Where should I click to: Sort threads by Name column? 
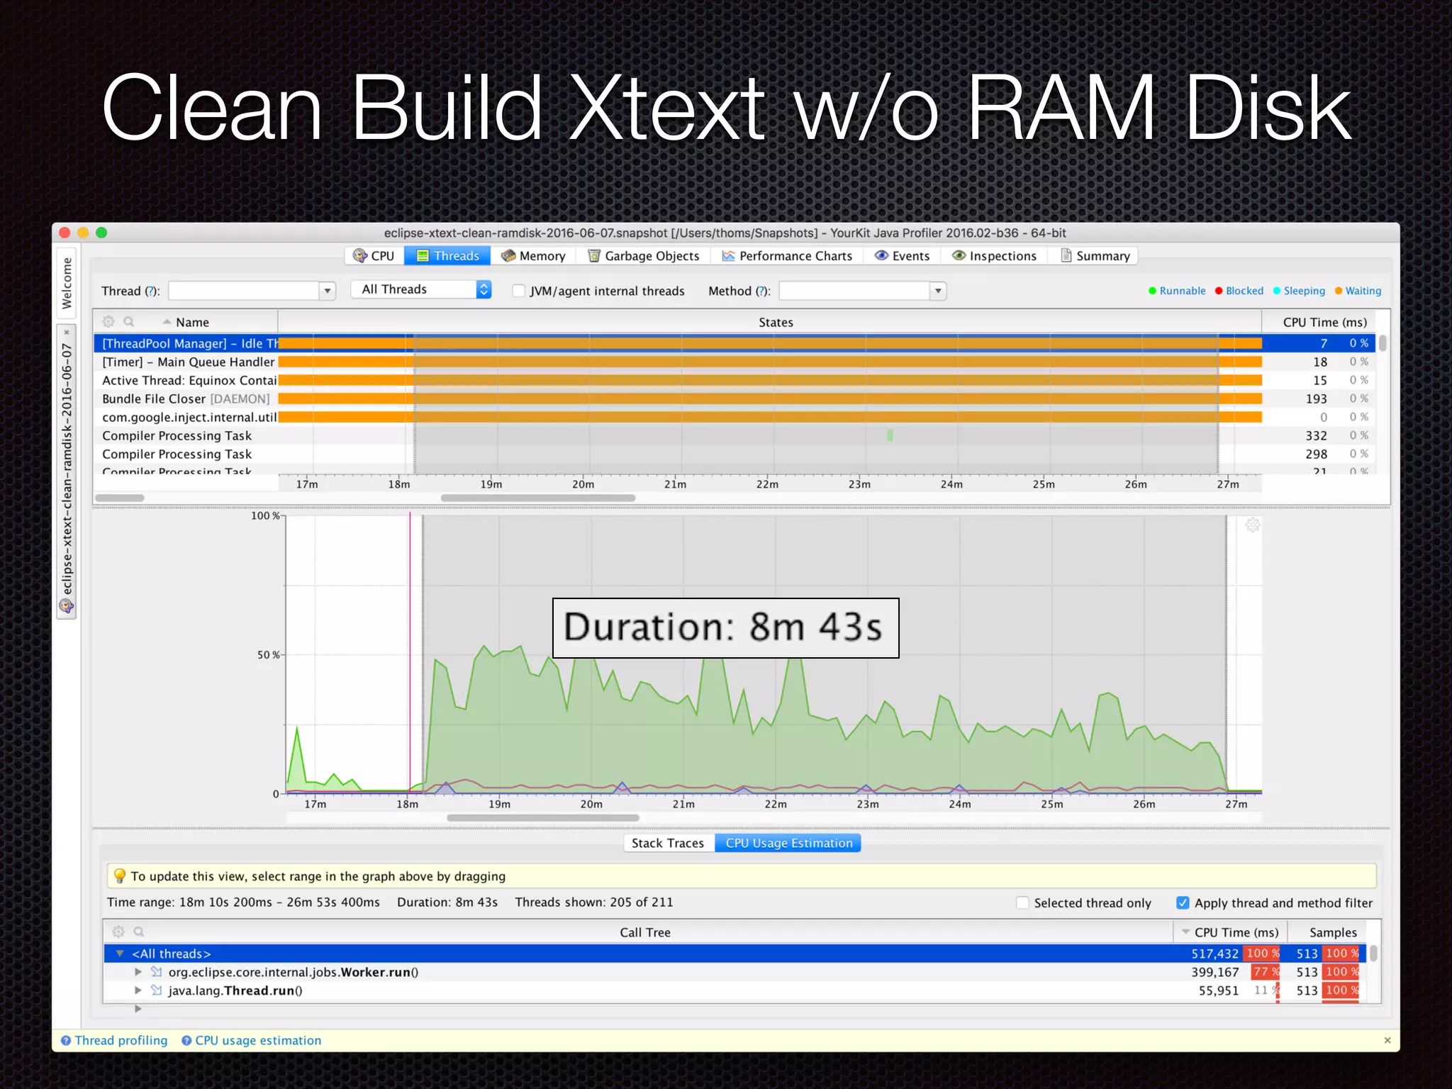pyautogui.click(x=186, y=322)
